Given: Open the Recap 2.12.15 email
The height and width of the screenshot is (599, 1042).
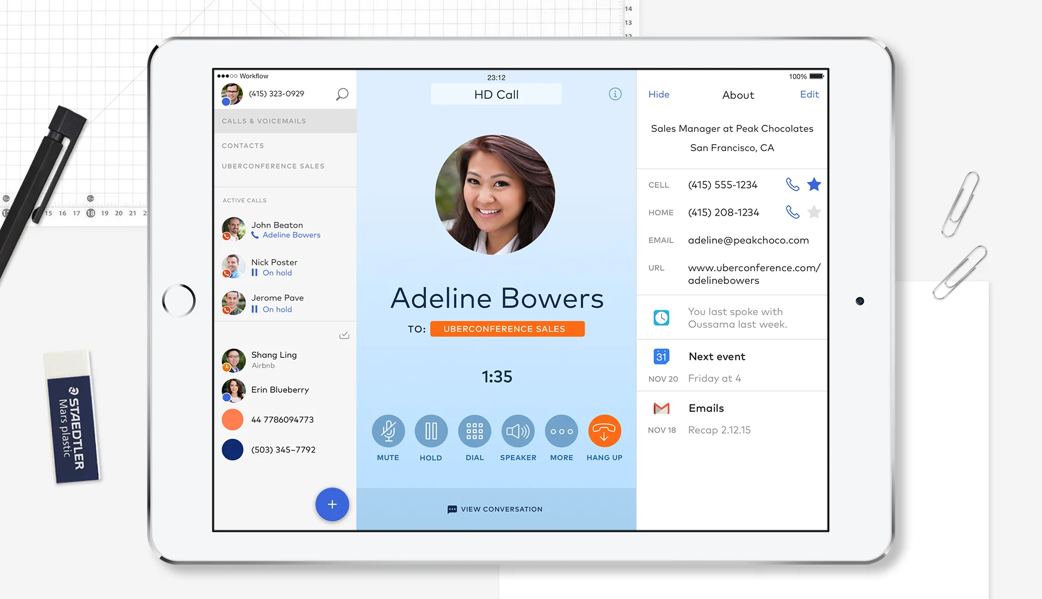Looking at the screenshot, I should [719, 430].
